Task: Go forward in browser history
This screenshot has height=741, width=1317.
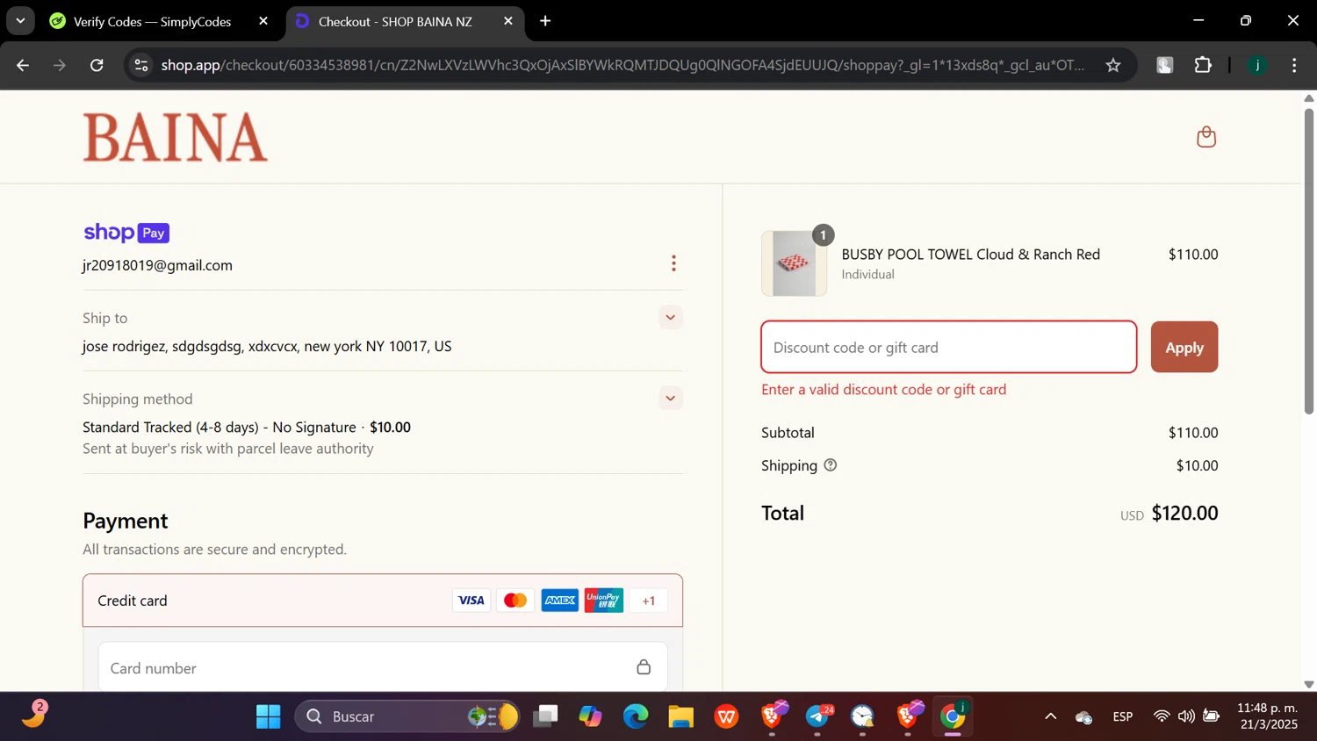Action: (x=60, y=65)
